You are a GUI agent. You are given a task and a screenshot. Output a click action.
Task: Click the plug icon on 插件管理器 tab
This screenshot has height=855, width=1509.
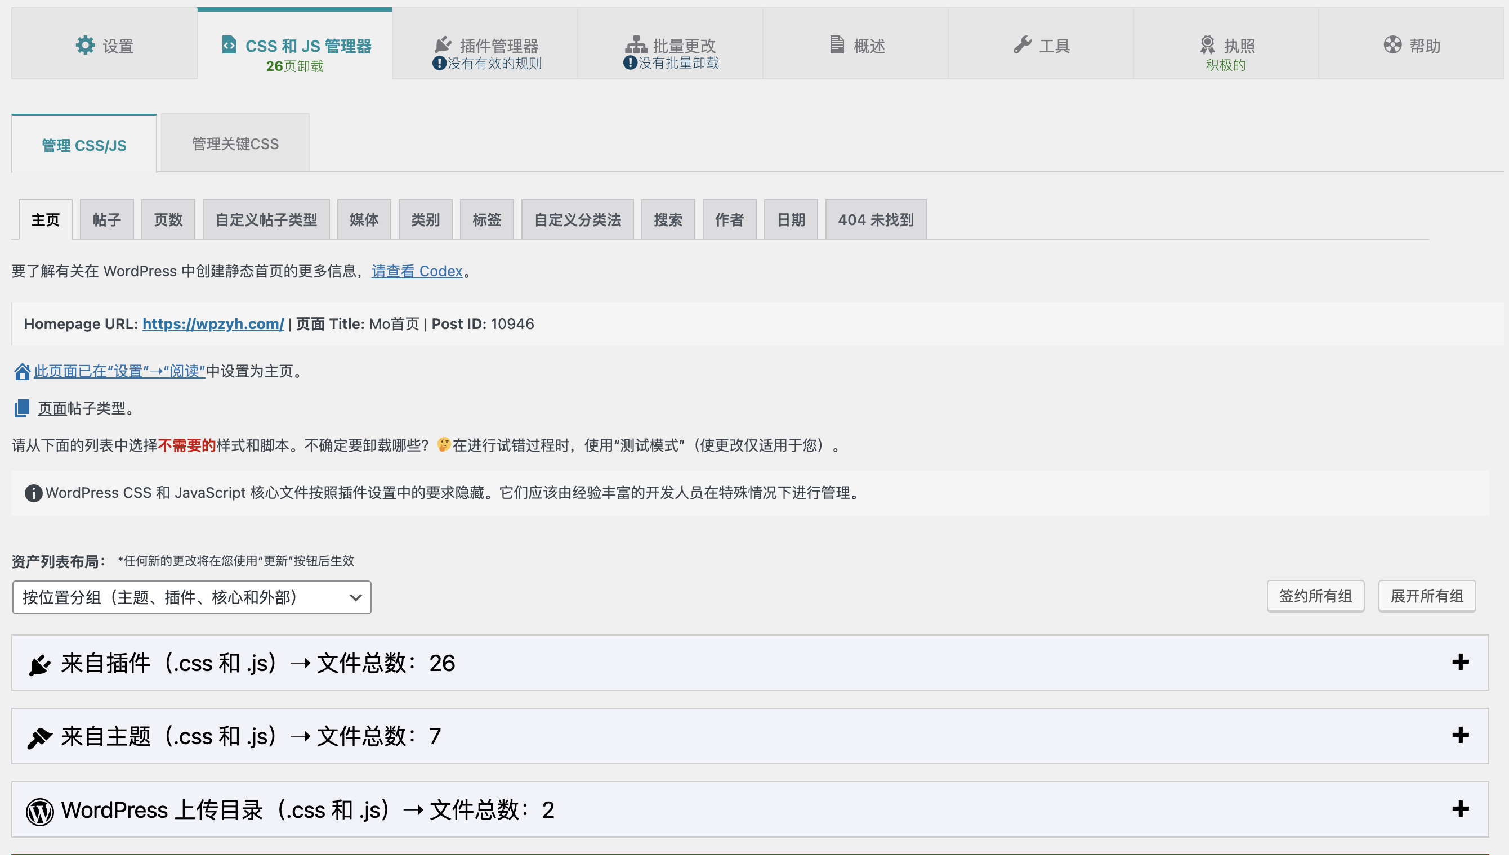click(443, 45)
